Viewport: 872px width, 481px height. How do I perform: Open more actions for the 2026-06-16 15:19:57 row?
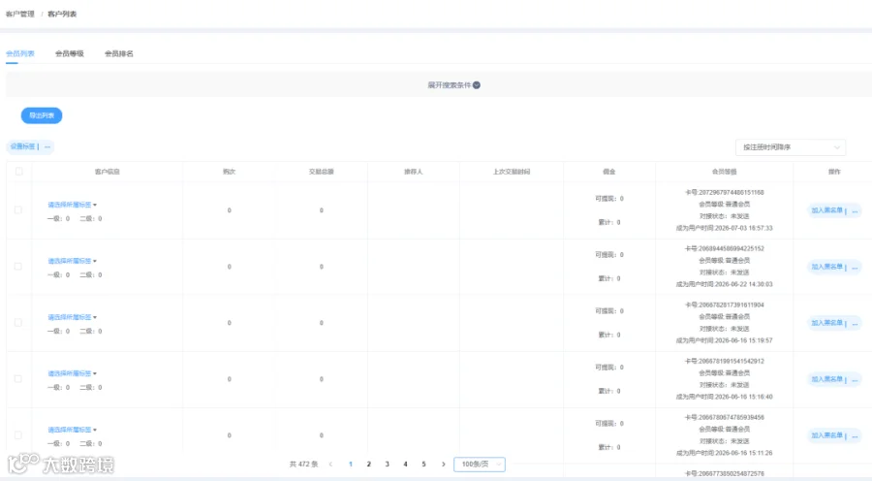(855, 324)
